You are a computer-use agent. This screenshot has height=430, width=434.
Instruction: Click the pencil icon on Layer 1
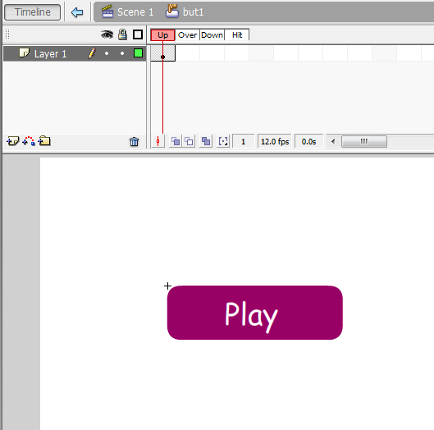tap(92, 53)
